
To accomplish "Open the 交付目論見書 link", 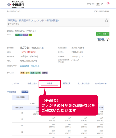I will pos(24,66).
